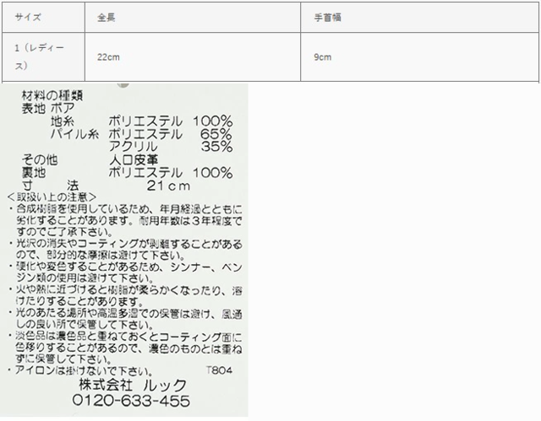Click the 手首幅 column header
Image resolution: width=541 pixels, height=421 pixels.
click(x=325, y=16)
